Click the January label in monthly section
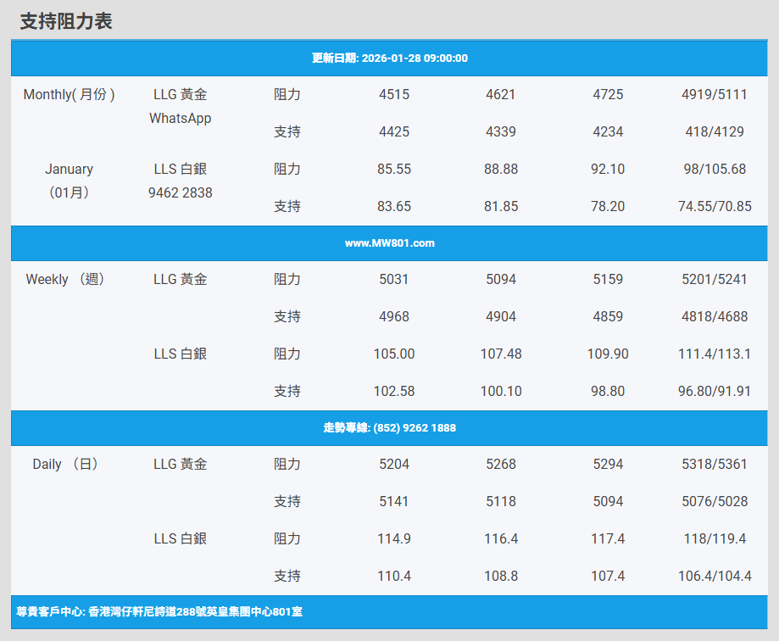Image resolution: width=779 pixels, height=641 pixels. [70, 170]
